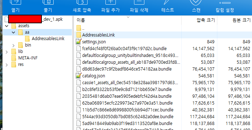Select AddressablesLink row in file list
Viewport: 252px width, 130px height.
pos(163,35)
